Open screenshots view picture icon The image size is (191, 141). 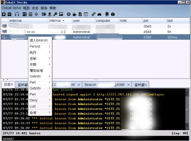pos(61,14)
